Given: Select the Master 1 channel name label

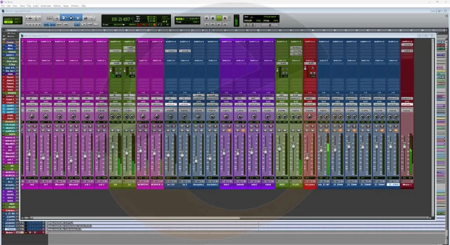Looking at the screenshot, I should point(407,185).
